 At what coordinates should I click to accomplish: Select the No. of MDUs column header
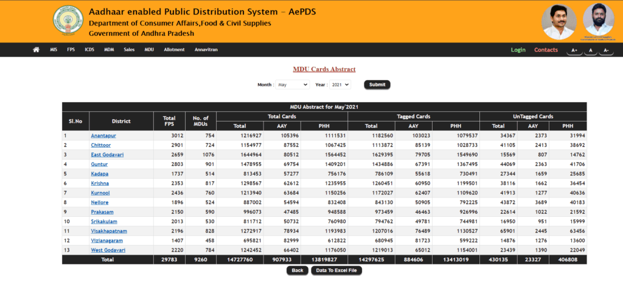coord(201,122)
